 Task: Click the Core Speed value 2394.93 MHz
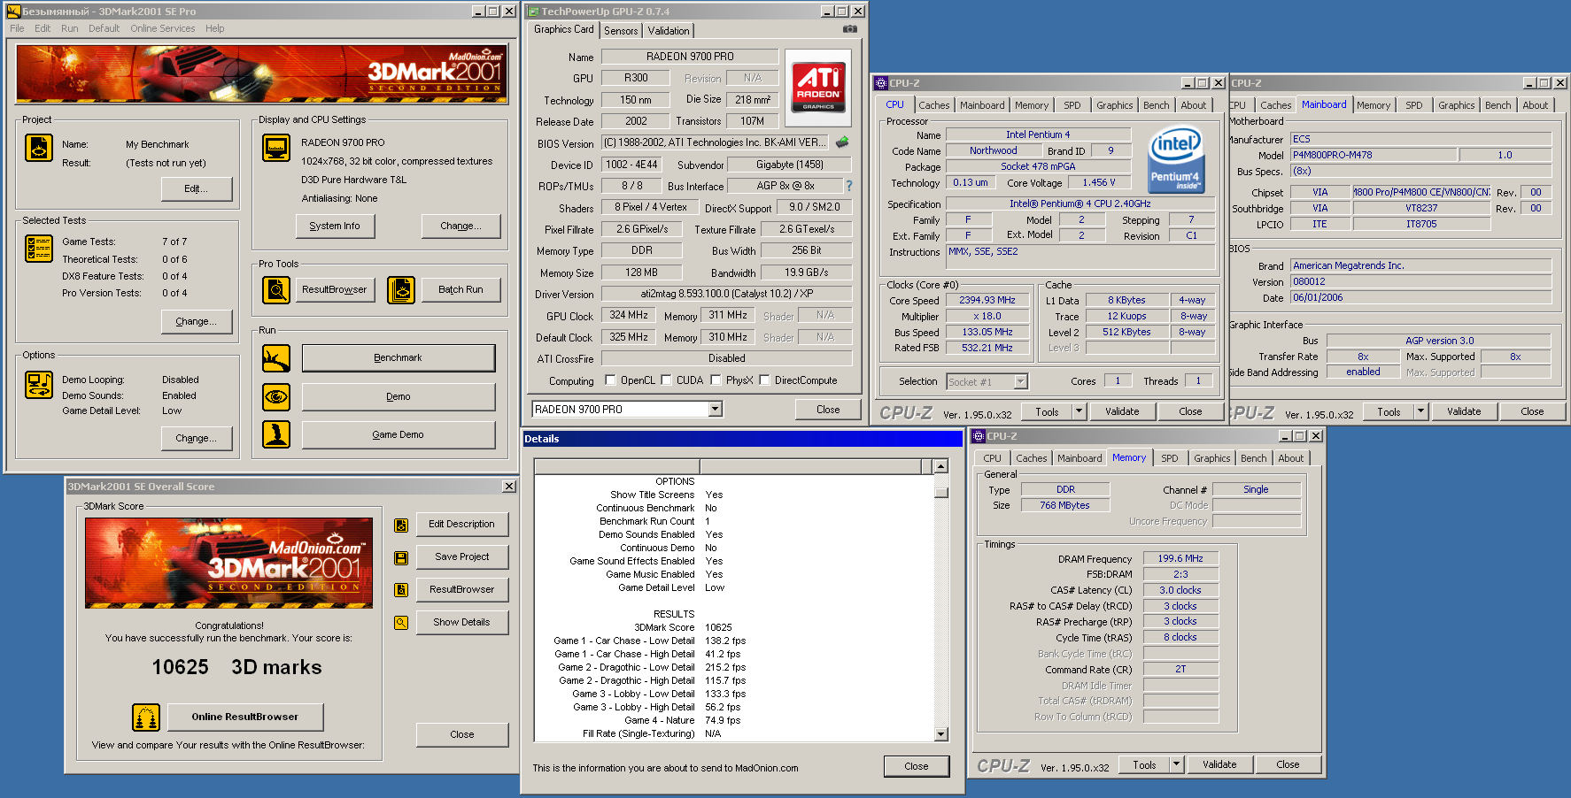tap(987, 301)
